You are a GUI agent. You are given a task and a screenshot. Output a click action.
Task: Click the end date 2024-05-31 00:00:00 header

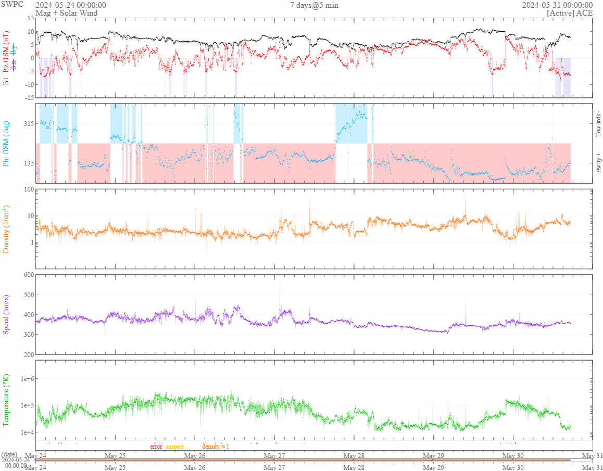coord(557,5)
